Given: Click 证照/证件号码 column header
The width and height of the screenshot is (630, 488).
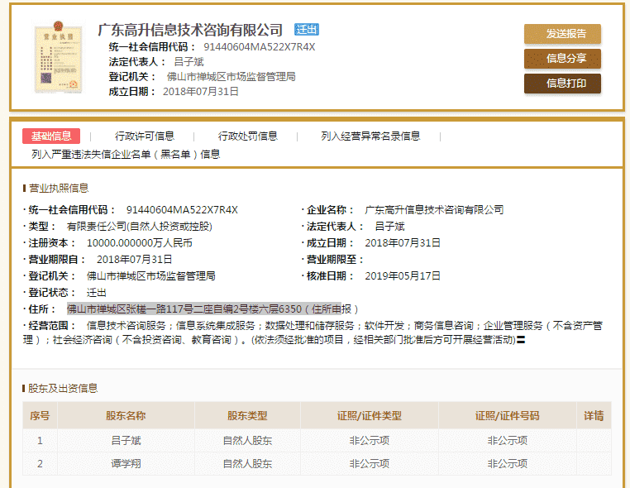Looking at the screenshot, I should pos(507,416).
